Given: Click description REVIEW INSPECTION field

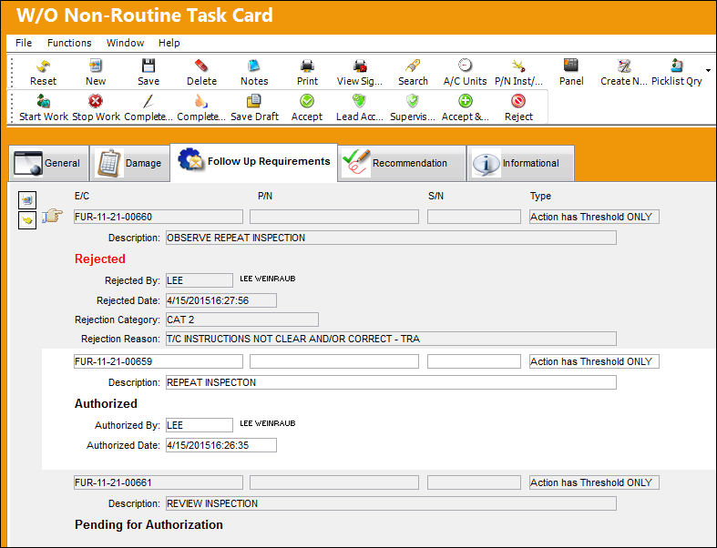Looking at the screenshot, I should click(391, 503).
